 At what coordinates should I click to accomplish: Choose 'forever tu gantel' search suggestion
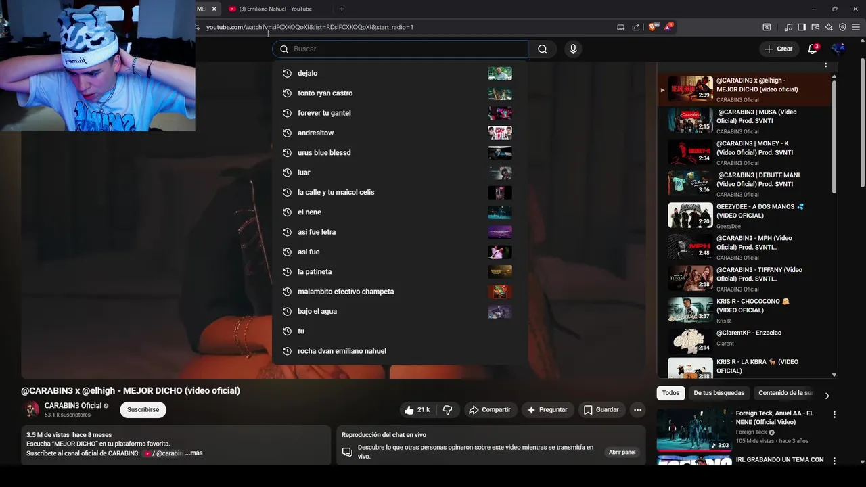coord(400,113)
